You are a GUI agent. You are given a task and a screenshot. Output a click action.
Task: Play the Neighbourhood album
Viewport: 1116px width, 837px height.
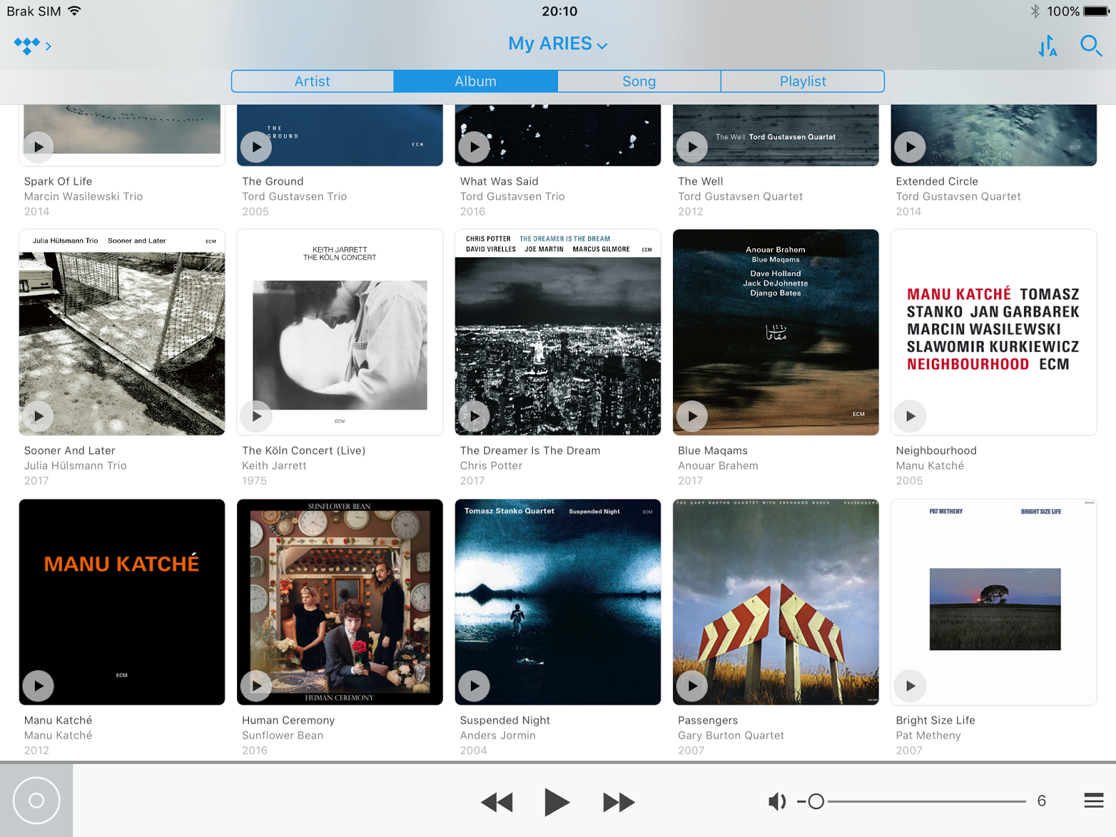(910, 416)
